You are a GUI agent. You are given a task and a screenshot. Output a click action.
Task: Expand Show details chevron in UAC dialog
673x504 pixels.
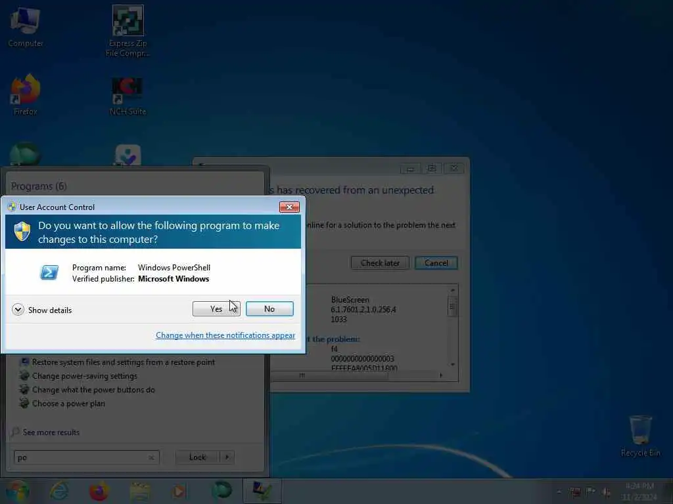tap(18, 310)
